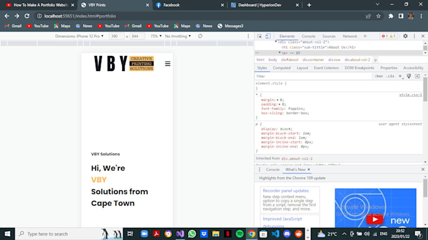Viewport: 428px width, 240px height.
Task: Open Visual Studio Code from taskbar
Action: [x=275, y=234]
